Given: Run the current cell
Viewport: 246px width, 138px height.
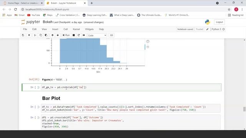Looking at the screenshot, I should (66, 35).
